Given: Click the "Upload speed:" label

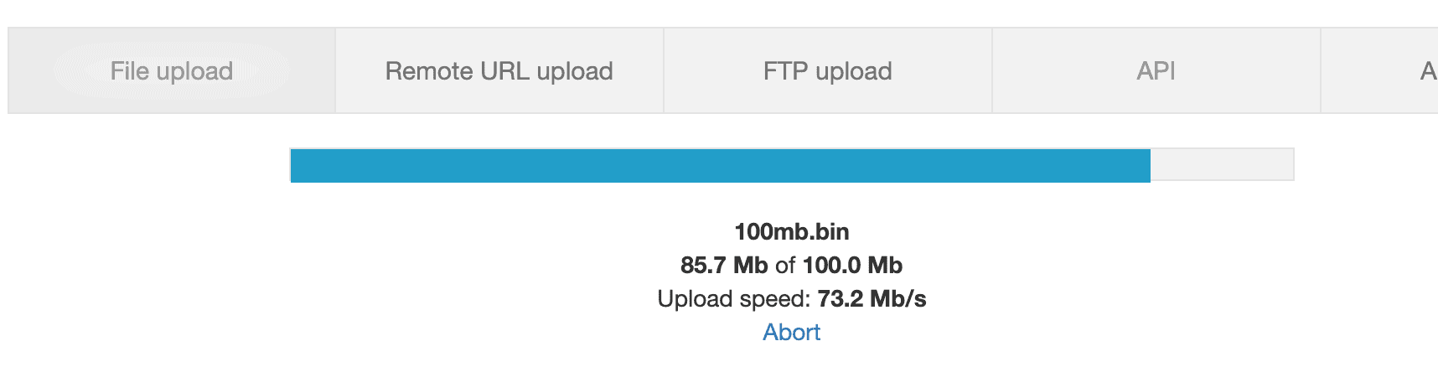Looking at the screenshot, I should [733, 299].
